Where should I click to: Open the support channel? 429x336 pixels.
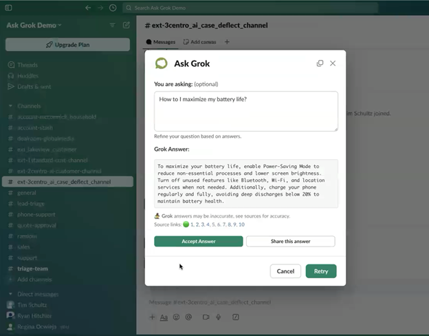click(x=27, y=258)
